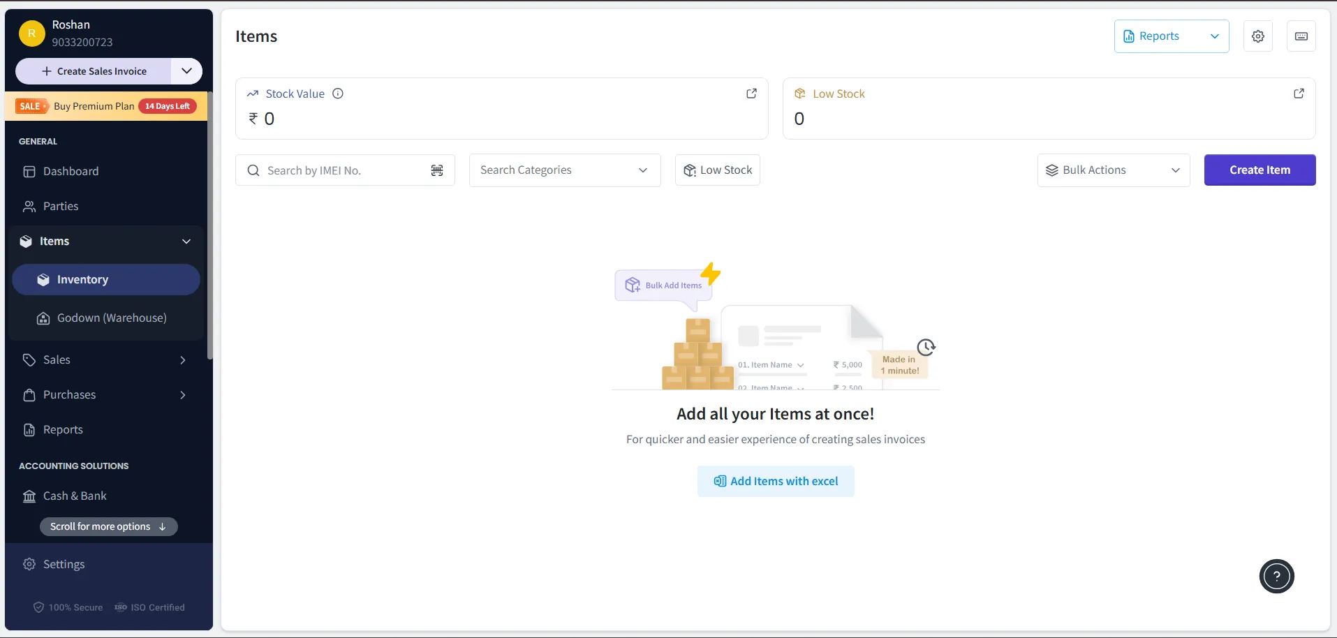Click phone number 9033200723
Viewport: 1337px width, 638px height.
coord(82,43)
